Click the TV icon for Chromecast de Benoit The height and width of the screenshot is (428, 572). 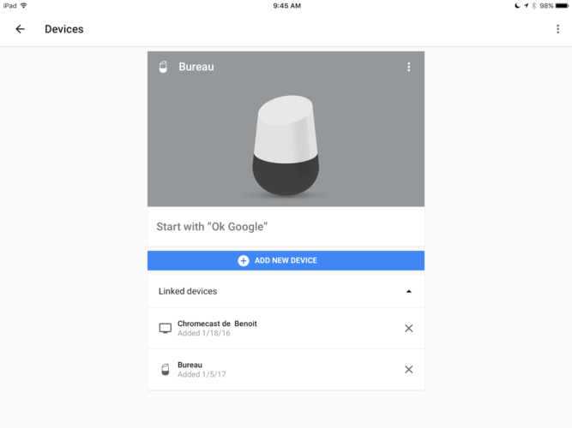[x=166, y=328]
